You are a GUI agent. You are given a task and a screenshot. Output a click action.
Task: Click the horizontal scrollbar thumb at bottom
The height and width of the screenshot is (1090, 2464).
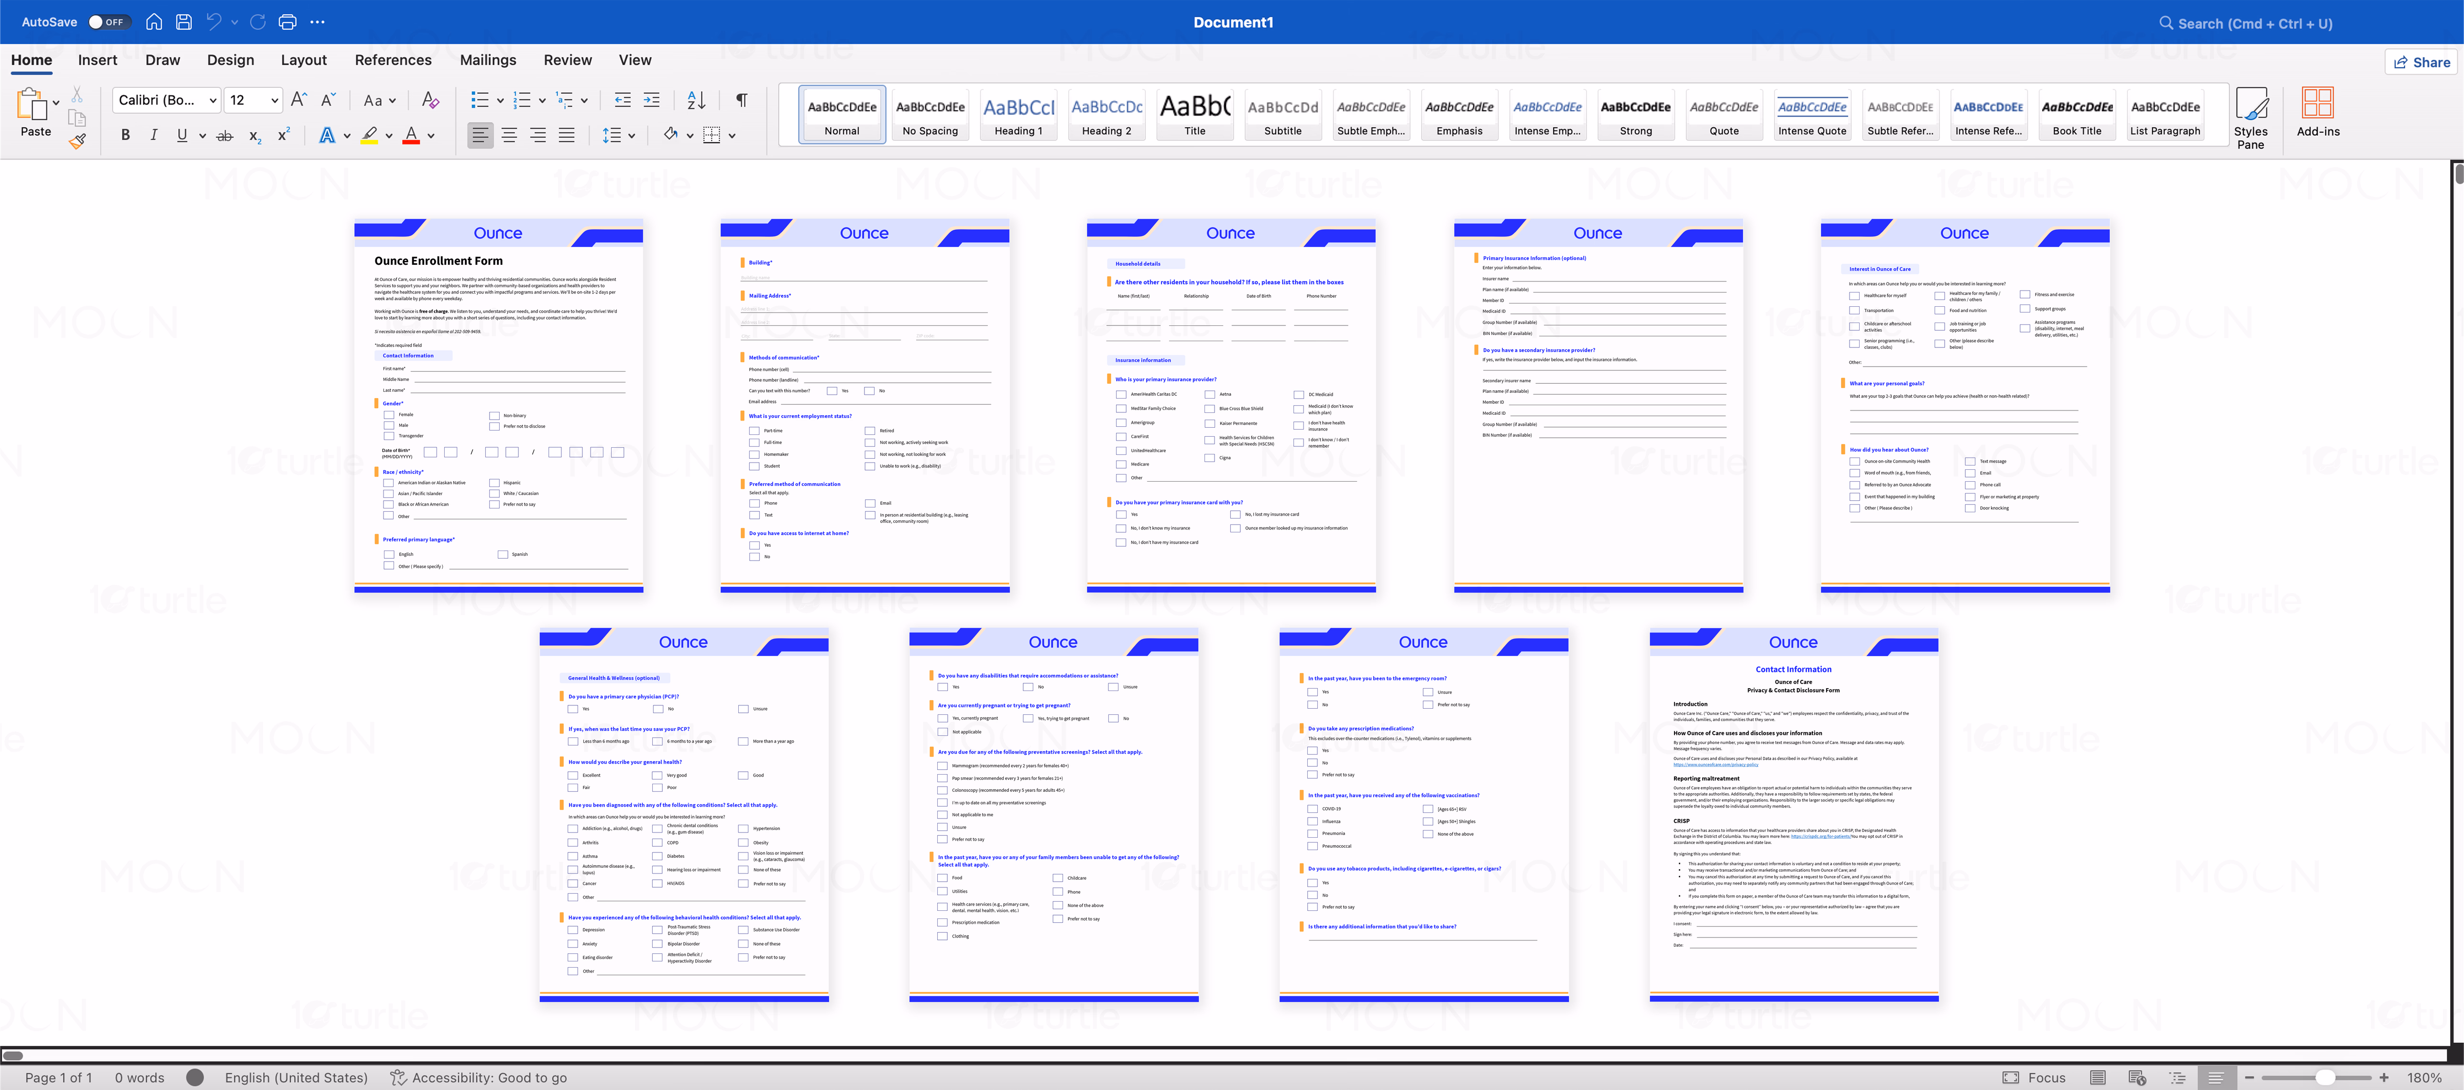(12, 1056)
